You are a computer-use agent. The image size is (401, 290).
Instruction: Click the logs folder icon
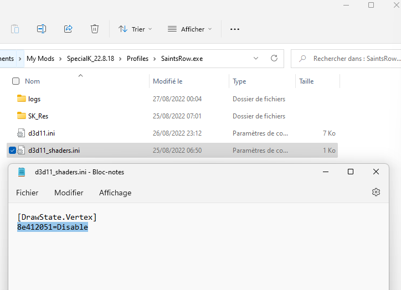pyautogui.click(x=22, y=99)
